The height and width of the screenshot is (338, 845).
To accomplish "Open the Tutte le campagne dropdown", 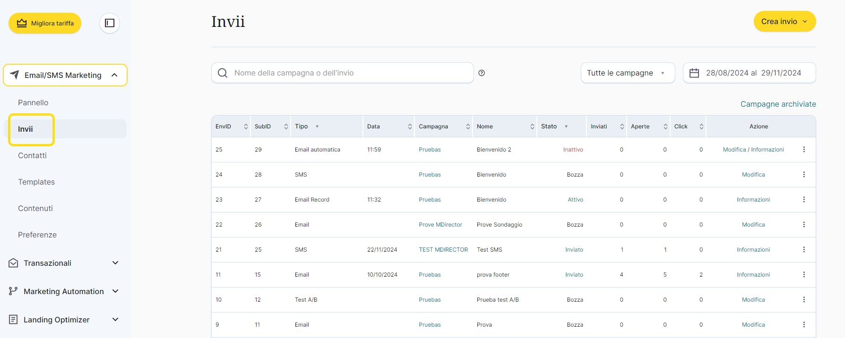I will tap(627, 73).
